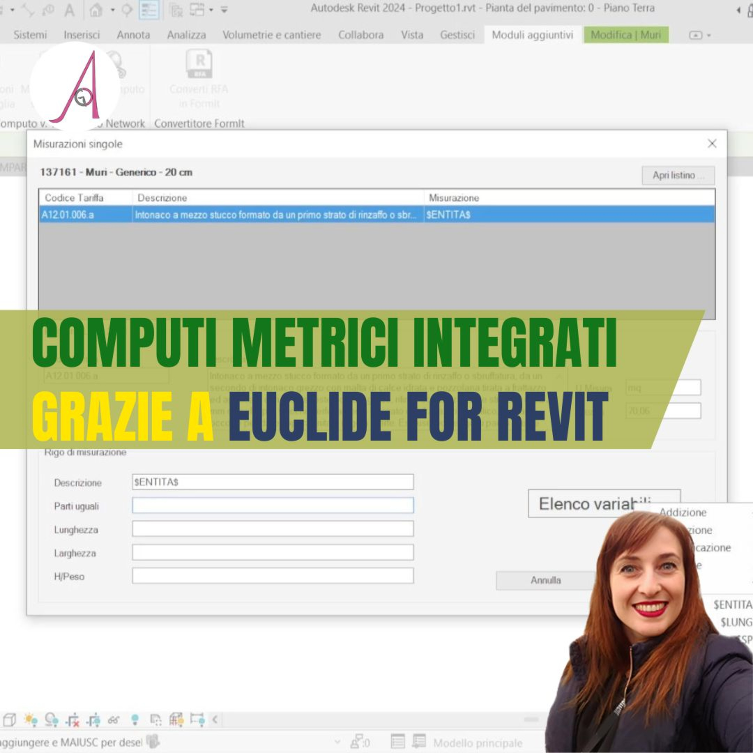Click the Intonaco a mezzo stucco description cell

click(278, 215)
